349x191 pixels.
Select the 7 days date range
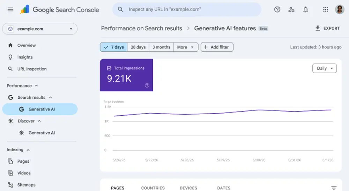pos(114,47)
